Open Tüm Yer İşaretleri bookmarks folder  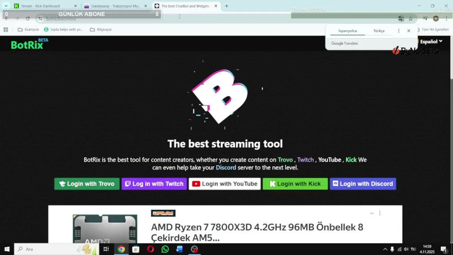coord(433,30)
